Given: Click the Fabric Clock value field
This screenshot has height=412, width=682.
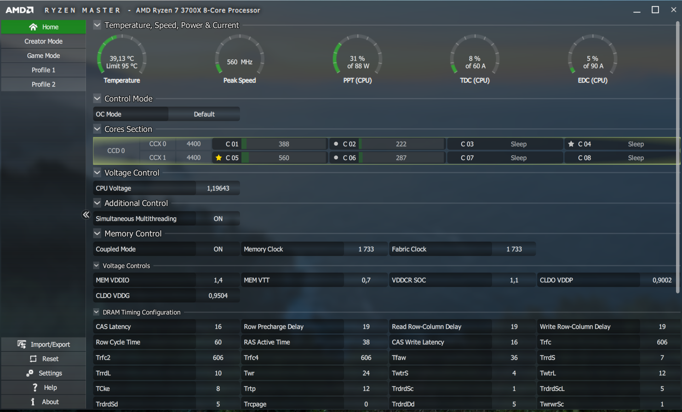Looking at the screenshot, I should (x=514, y=249).
